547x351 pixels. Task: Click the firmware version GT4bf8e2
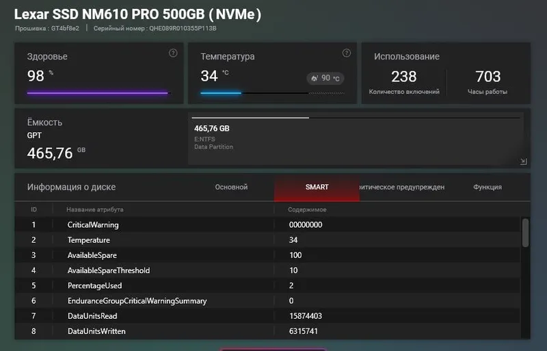pos(65,28)
